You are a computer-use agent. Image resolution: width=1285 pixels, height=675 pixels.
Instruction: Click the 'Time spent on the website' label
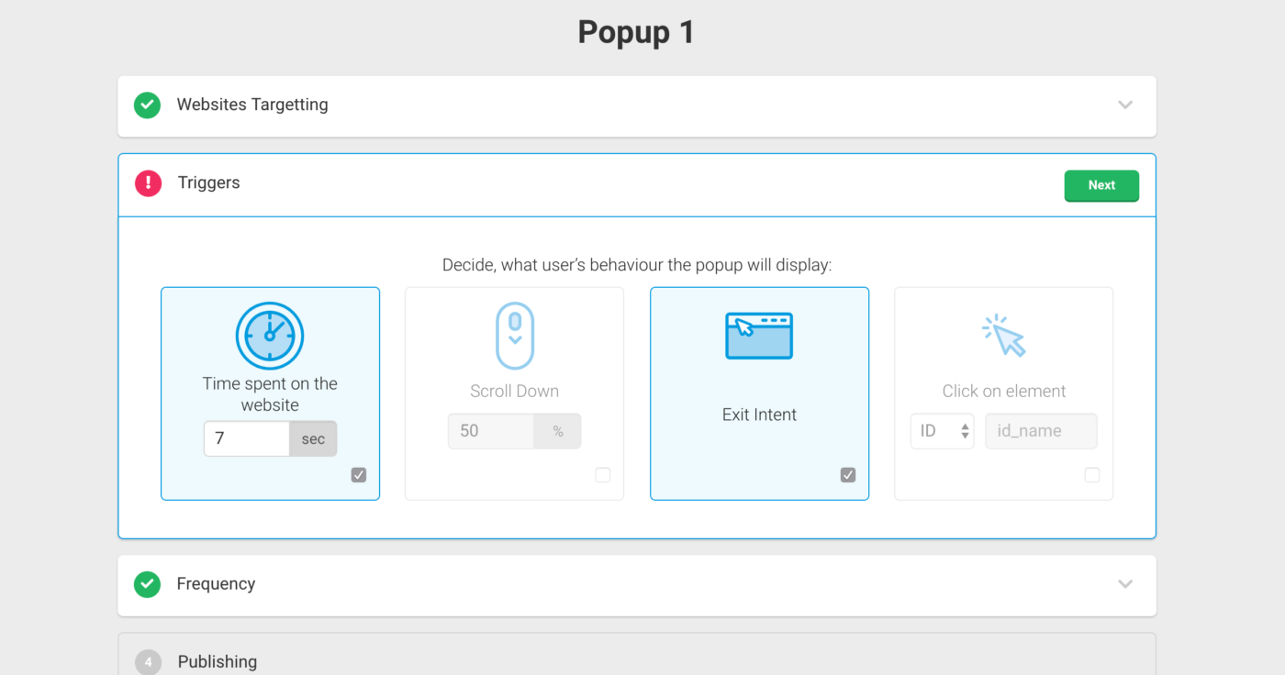[x=270, y=394]
